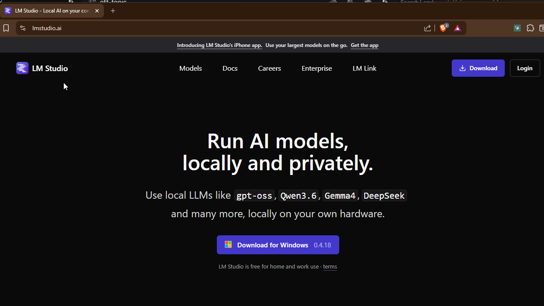Screen dimensions: 544x306
Task: Click the green extension icon in toolbar
Action: coord(517,28)
